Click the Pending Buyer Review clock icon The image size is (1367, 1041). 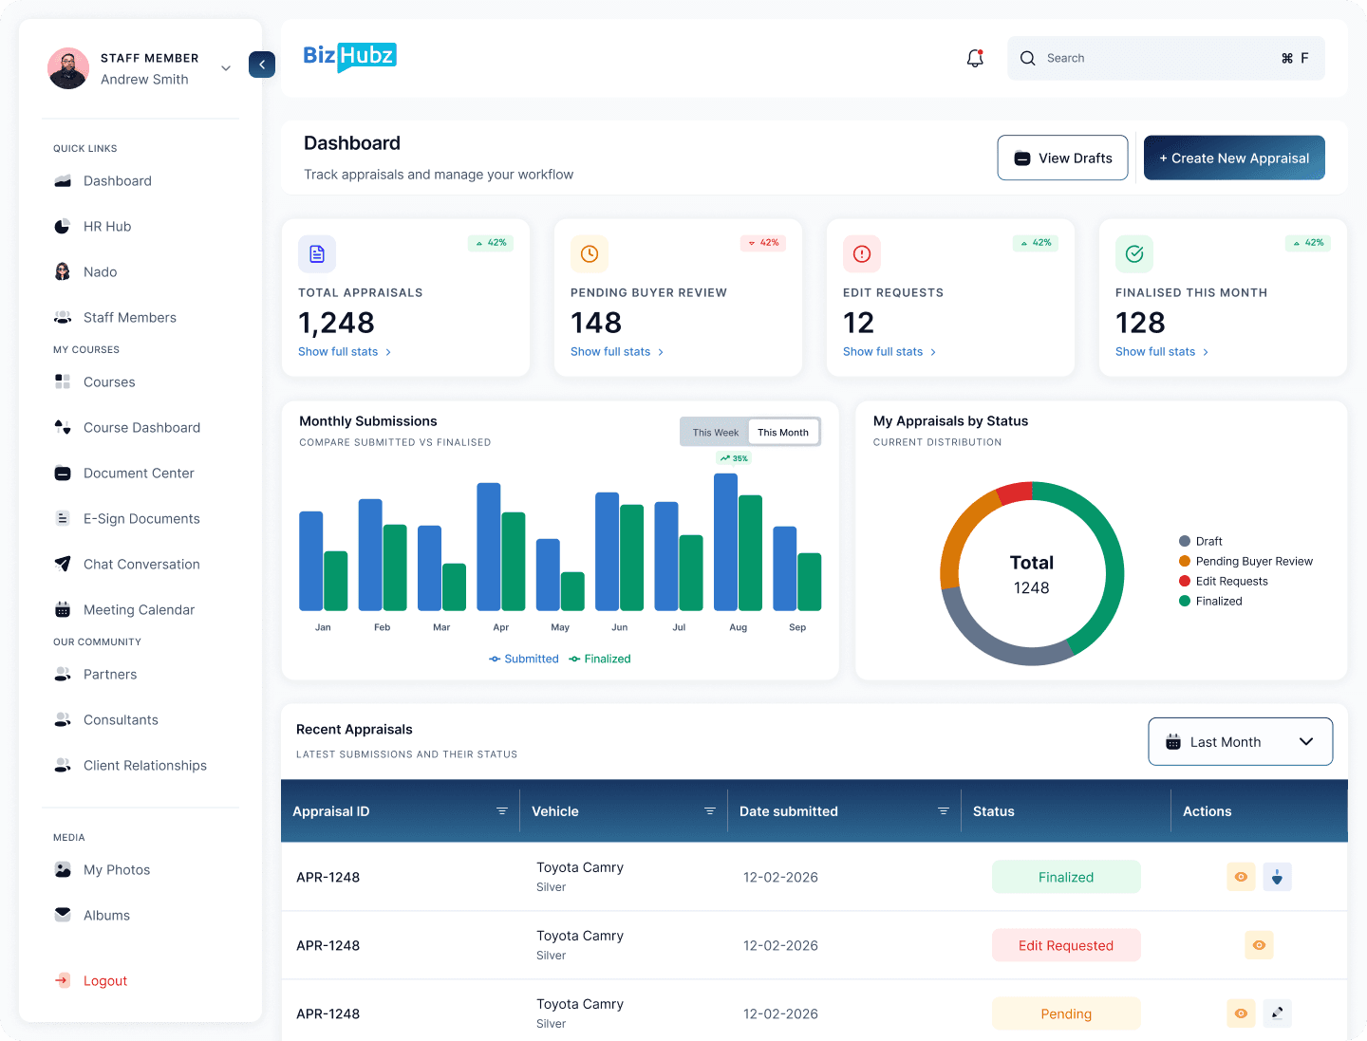click(590, 254)
